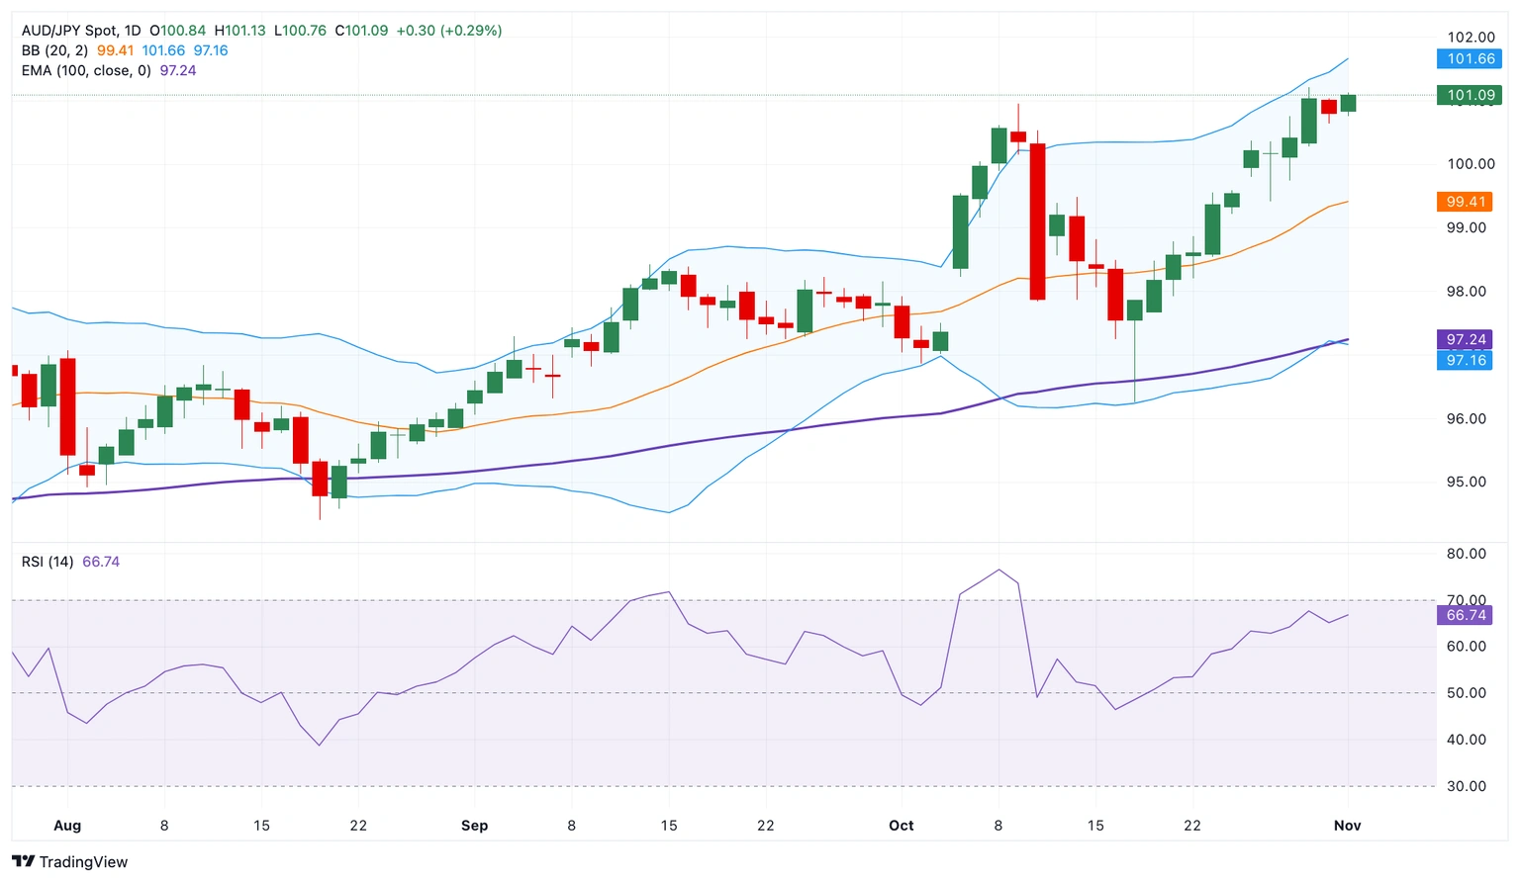This screenshot has height=882, width=1520.
Task: Click the large red October candle
Action: point(1037,222)
